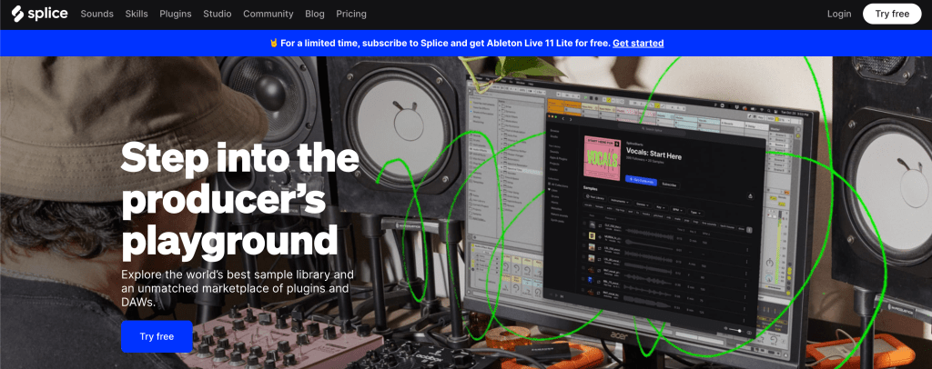Click the Splice logo icon

pos(16,14)
